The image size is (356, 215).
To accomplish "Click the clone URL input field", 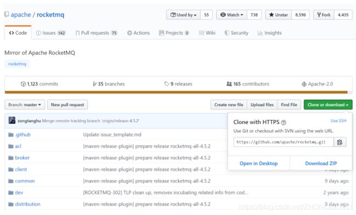I will (x=283, y=142).
